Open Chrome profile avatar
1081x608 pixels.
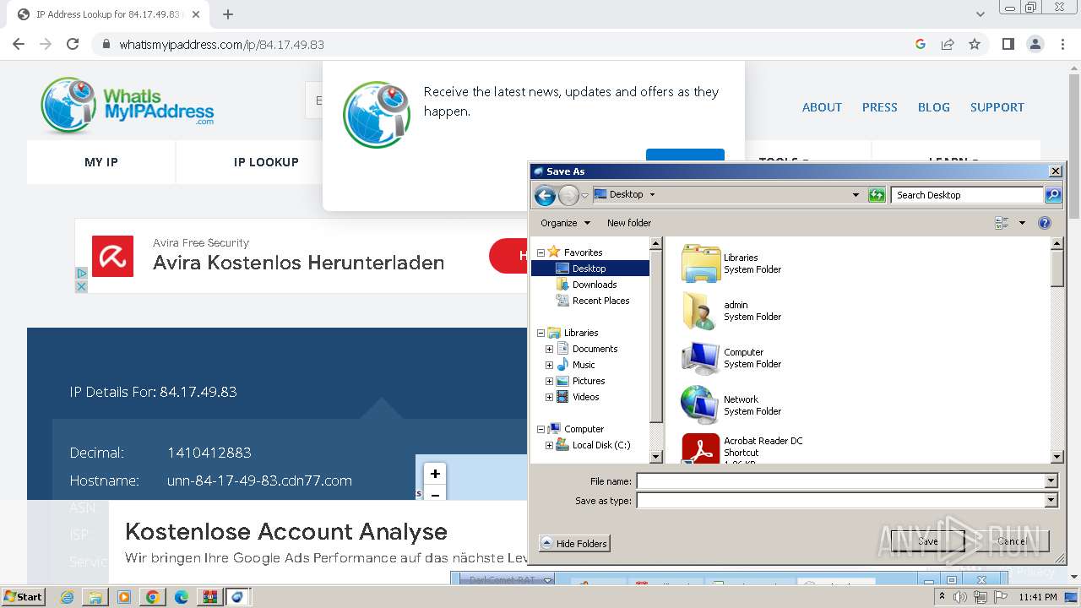coord(1035,44)
